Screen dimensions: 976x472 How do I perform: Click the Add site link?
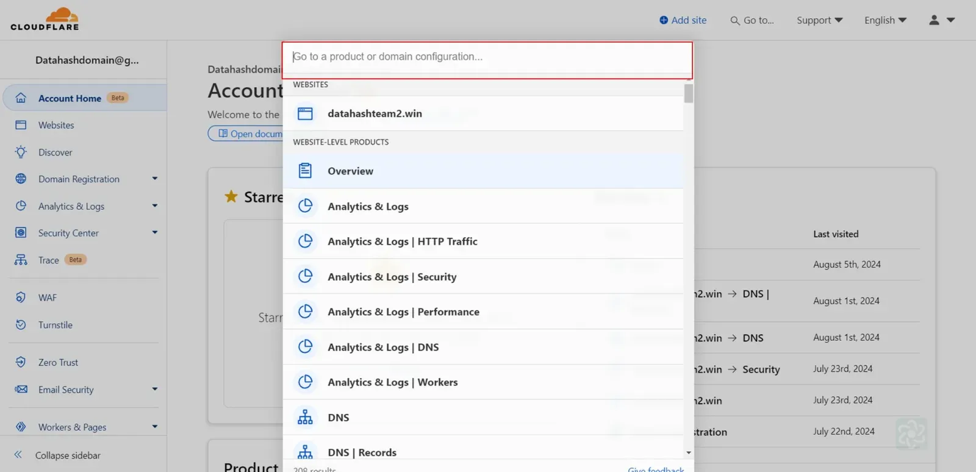click(x=683, y=20)
